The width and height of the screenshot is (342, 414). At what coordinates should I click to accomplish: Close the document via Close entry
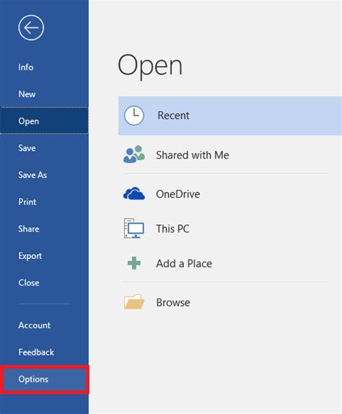pyautogui.click(x=44, y=283)
